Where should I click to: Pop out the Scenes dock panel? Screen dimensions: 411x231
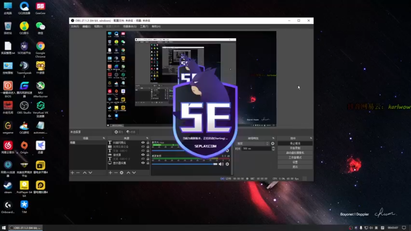[x=104, y=138]
